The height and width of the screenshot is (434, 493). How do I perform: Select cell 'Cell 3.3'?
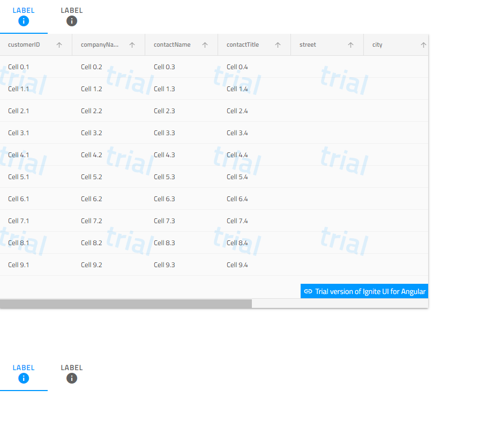pos(182,133)
